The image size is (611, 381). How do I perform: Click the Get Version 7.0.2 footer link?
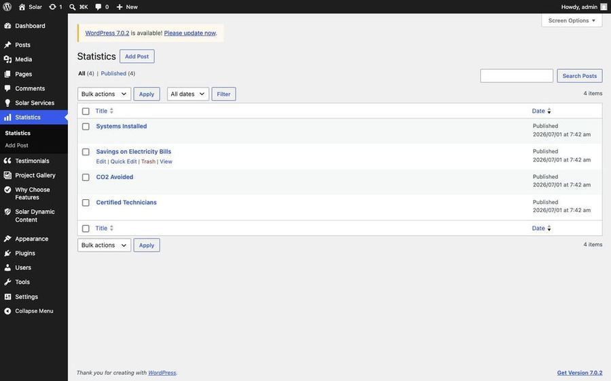tap(580, 372)
